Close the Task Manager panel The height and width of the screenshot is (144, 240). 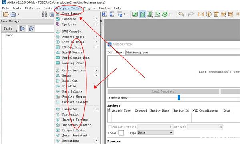[101, 21]
